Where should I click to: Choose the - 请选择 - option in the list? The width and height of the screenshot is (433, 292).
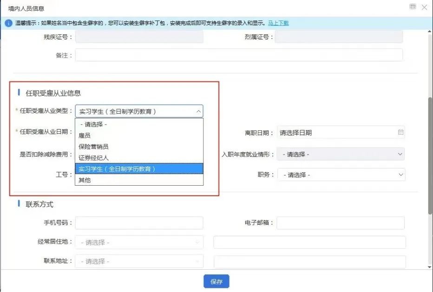139,124
